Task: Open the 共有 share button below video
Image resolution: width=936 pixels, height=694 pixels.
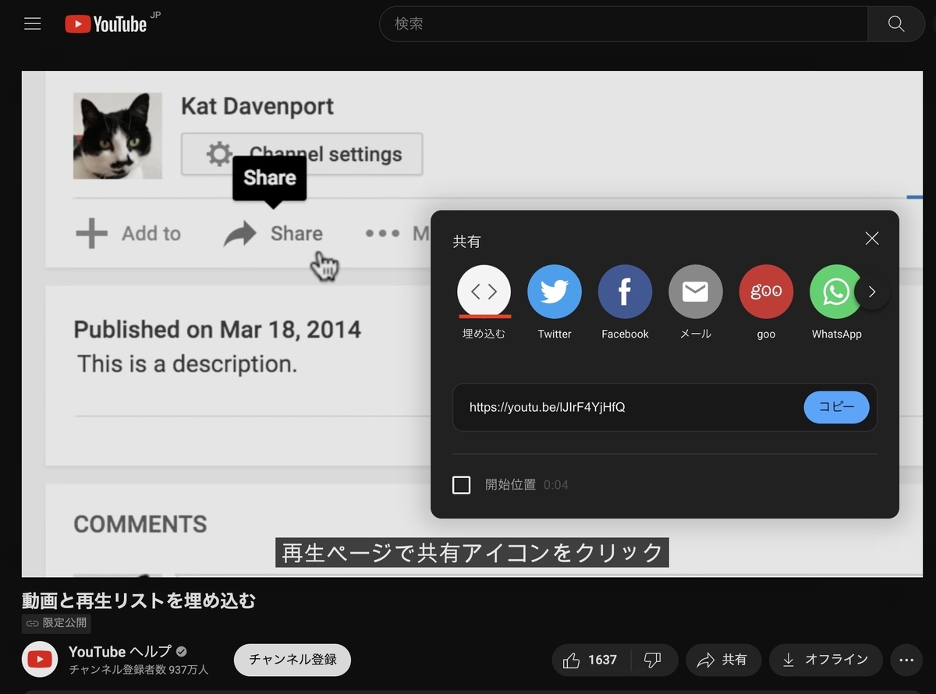Action: 722,660
